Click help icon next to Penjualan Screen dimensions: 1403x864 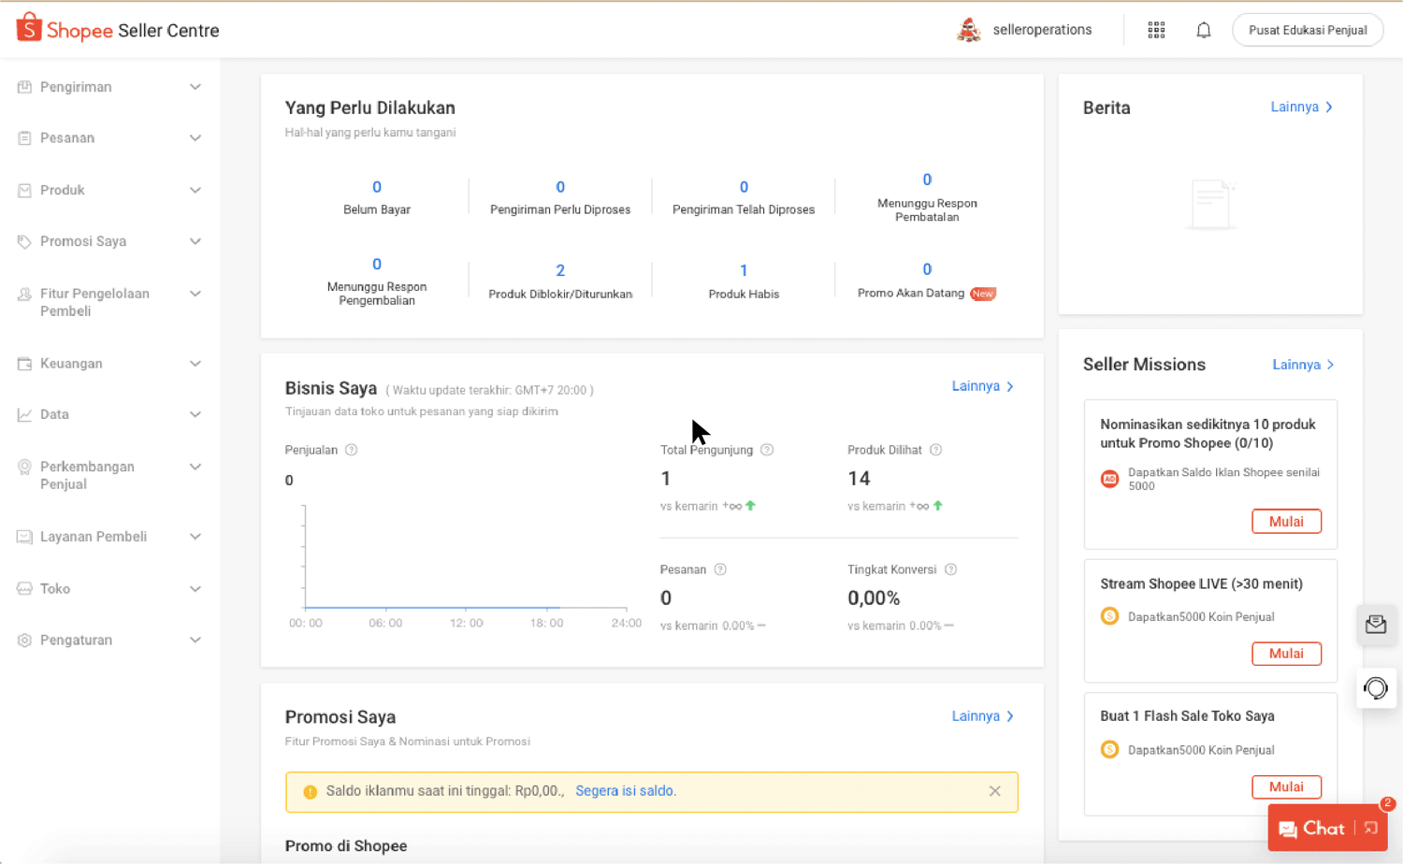pyautogui.click(x=352, y=450)
